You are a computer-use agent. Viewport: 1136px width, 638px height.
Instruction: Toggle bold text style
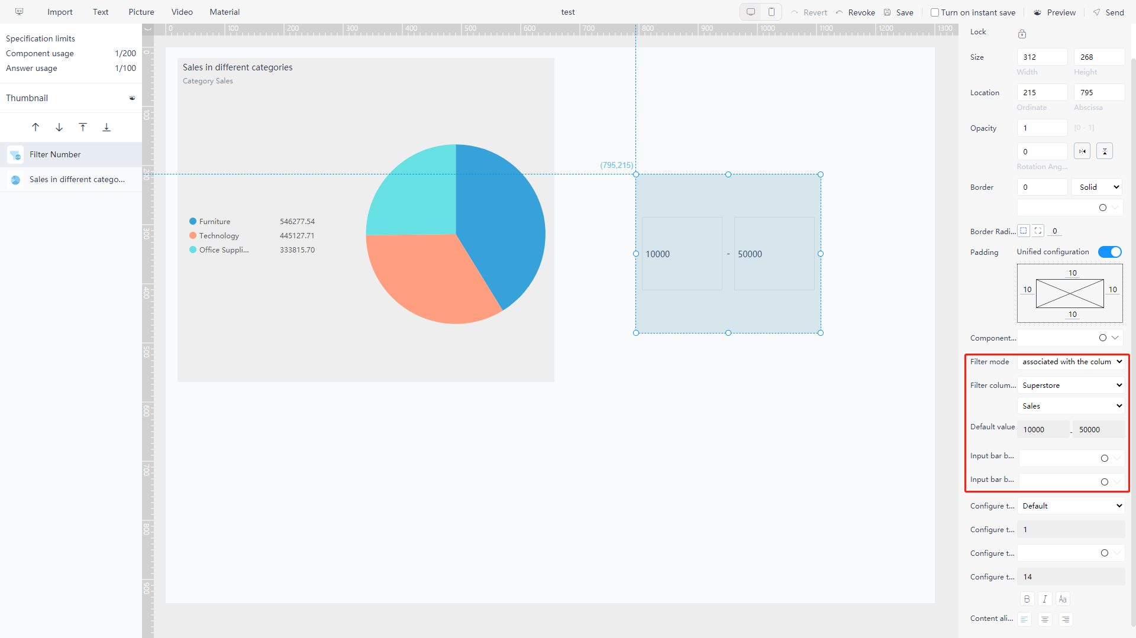pyautogui.click(x=1027, y=599)
